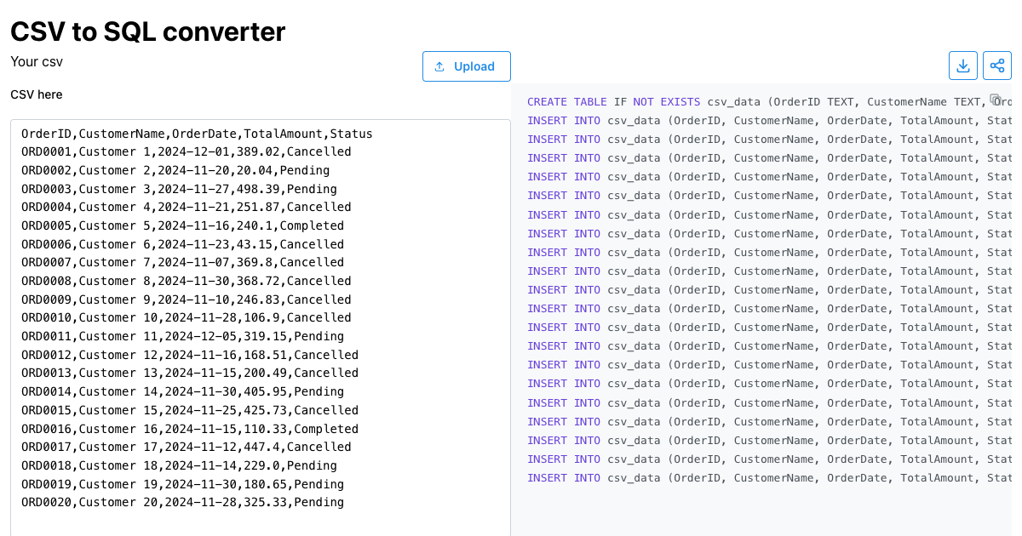The width and height of the screenshot is (1022, 536).
Task: Click the download SQL icon button
Action: point(962,66)
